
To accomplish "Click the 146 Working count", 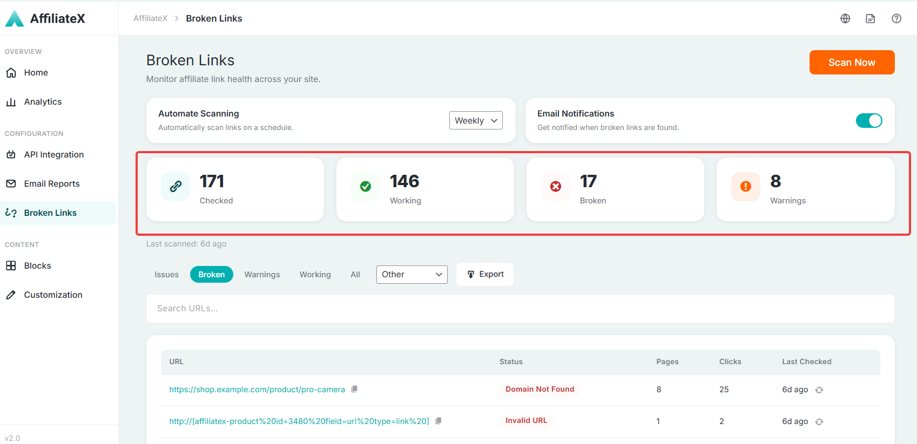I will coord(404,181).
